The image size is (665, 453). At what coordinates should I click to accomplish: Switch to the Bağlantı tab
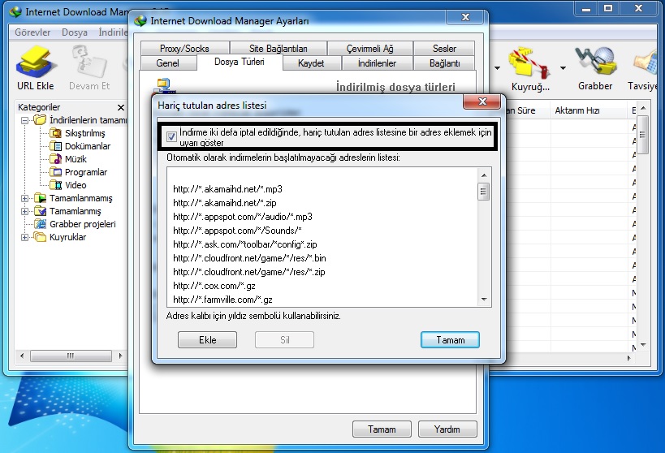444,63
